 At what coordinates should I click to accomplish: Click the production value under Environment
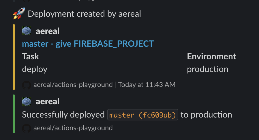click(207, 69)
